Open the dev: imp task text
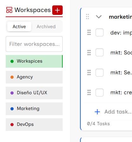The height and width of the screenshot is (142, 132). pos(121,33)
